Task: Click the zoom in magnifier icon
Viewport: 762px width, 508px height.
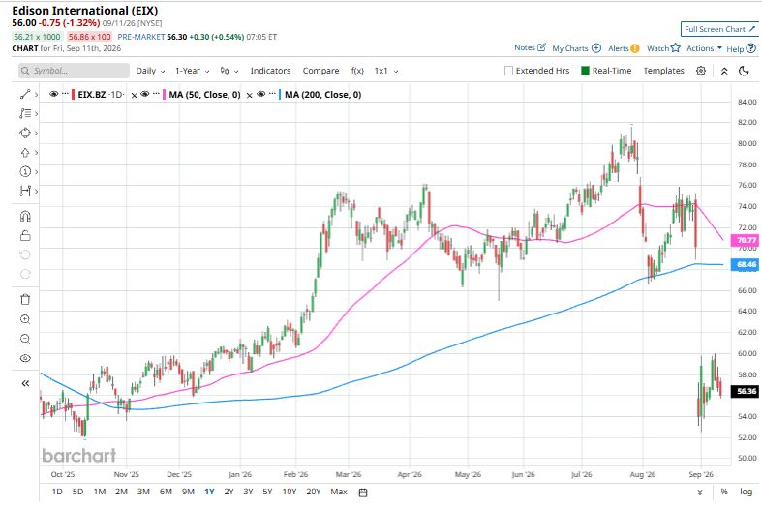Action: pos(25,319)
